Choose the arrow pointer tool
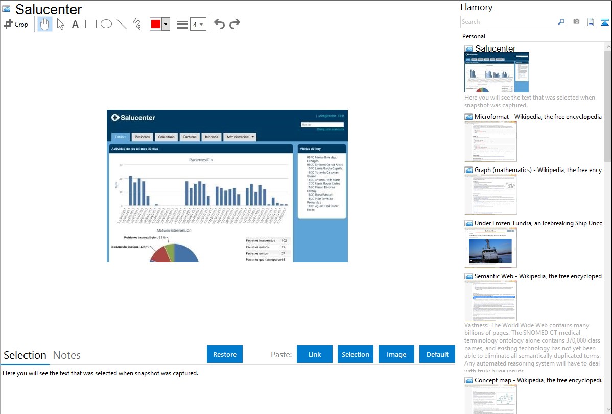Image resolution: width=612 pixels, height=414 pixels. pyautogui.click(x=60, y=24)
